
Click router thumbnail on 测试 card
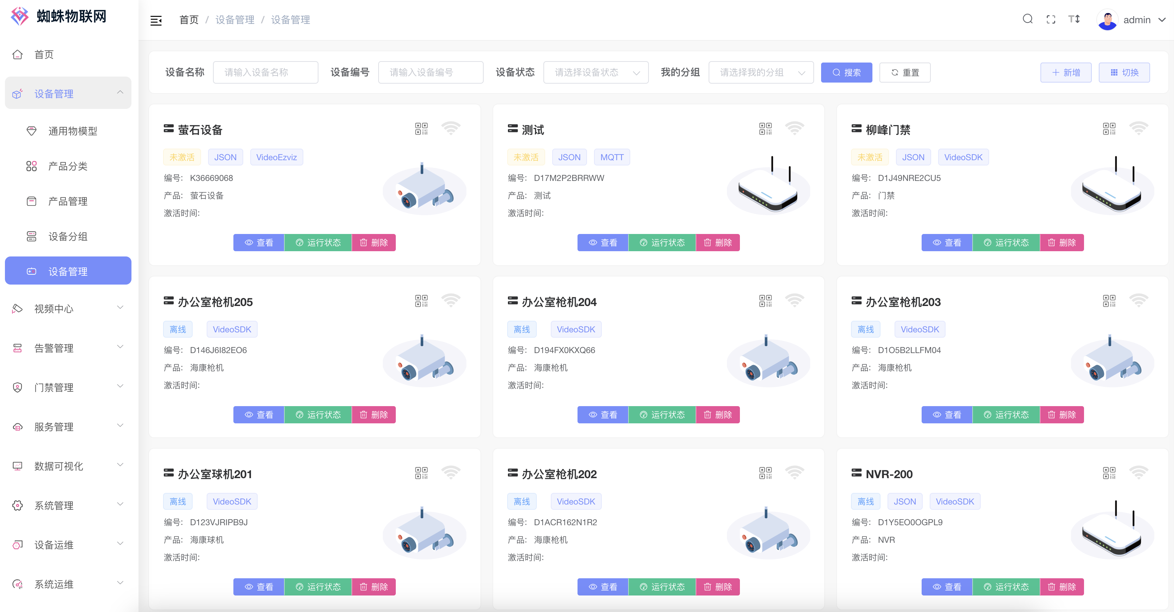pyautogui.click(x=768, y=185)
